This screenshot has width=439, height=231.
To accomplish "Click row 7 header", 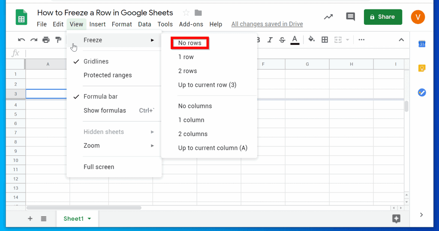I will [16, 133].
